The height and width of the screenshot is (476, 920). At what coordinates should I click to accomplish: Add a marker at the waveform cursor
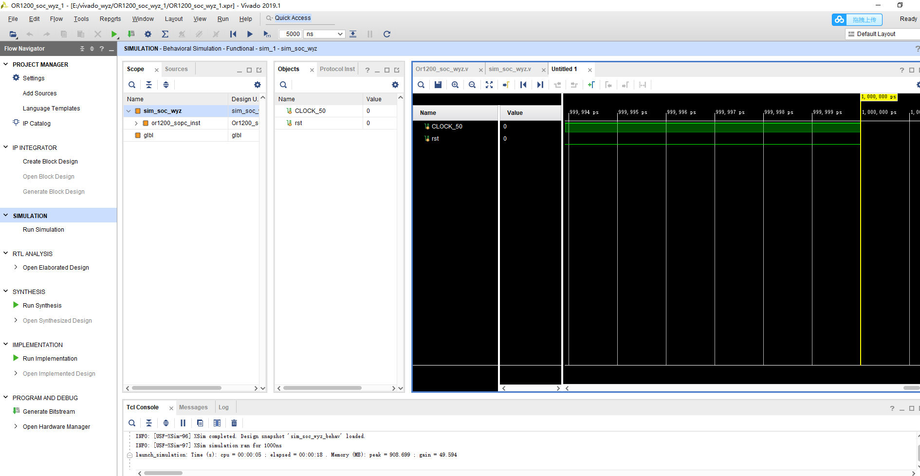(591, 85)
